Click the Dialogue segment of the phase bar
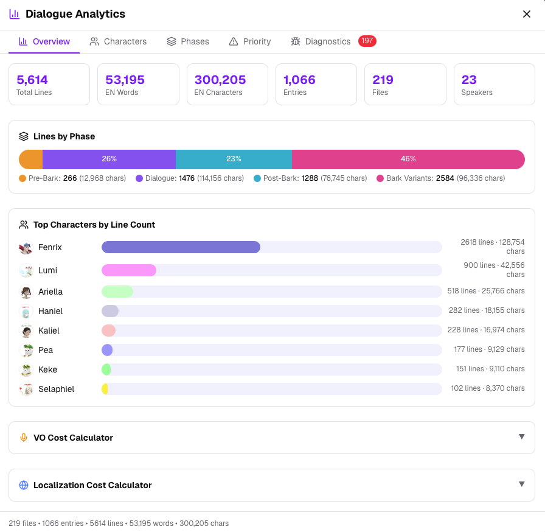The height and width of the screenshot is (532, 545). click(109, 159)
